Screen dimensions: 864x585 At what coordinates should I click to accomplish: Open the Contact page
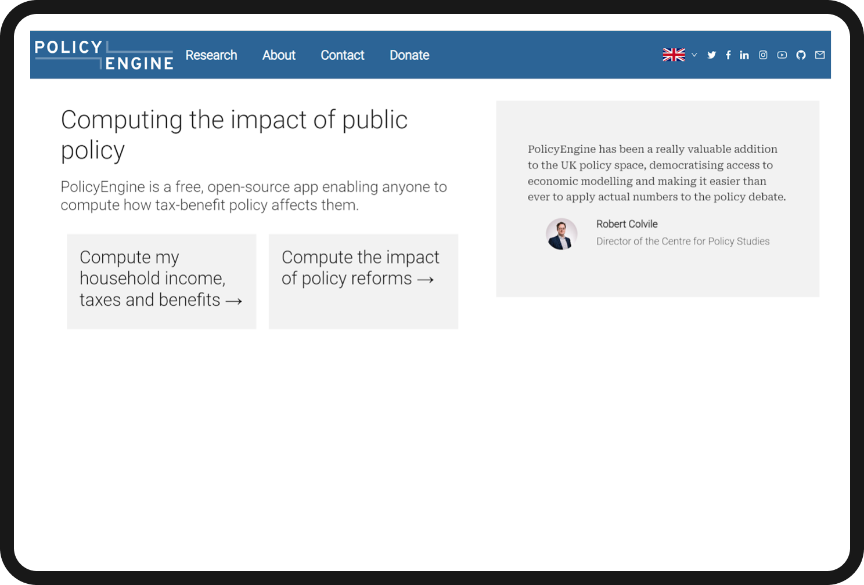[343, 55]
